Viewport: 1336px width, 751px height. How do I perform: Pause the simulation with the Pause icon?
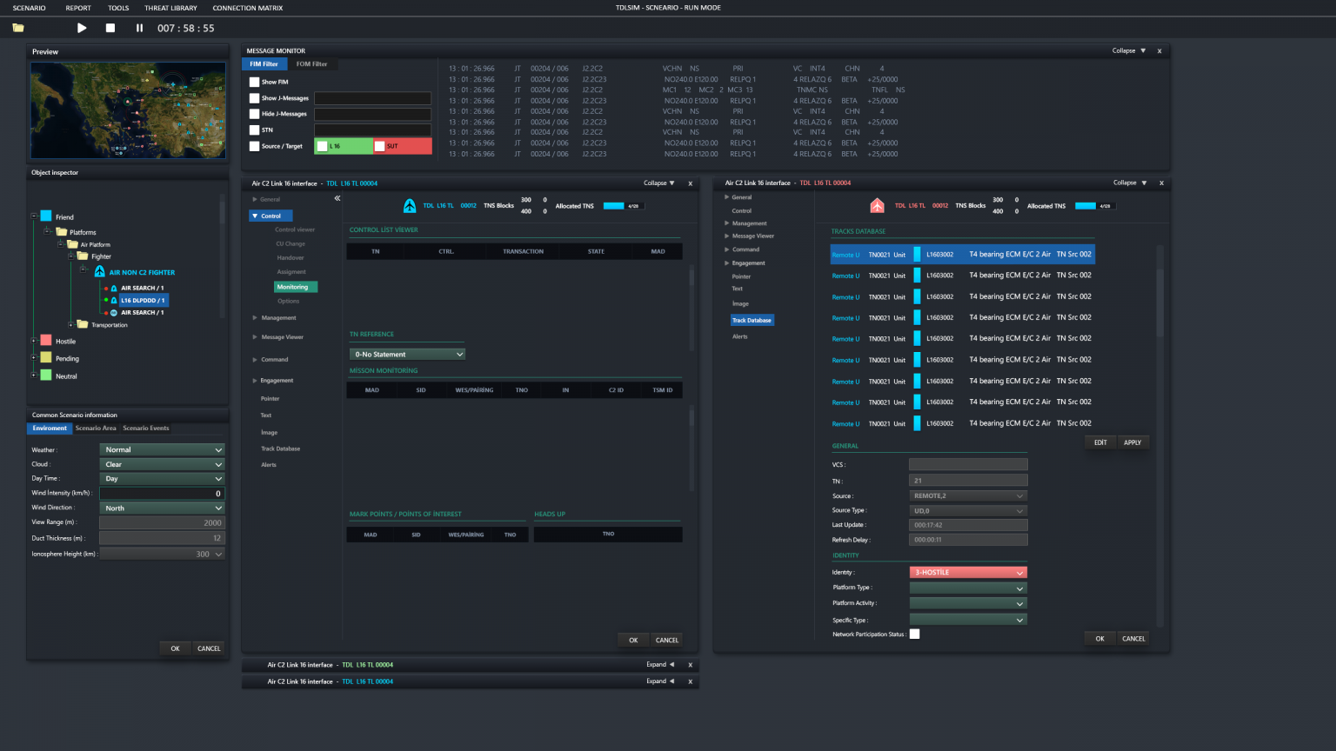pyautogui.click(x=137, y=28)
